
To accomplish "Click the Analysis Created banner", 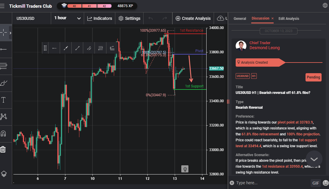I will [x=260, y=63].
